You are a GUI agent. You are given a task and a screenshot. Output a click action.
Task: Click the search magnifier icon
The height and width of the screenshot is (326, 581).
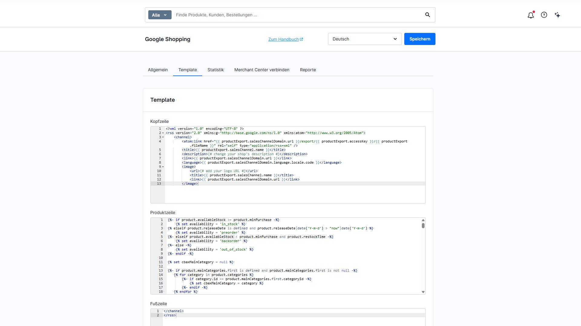click(x=428, y=15)
